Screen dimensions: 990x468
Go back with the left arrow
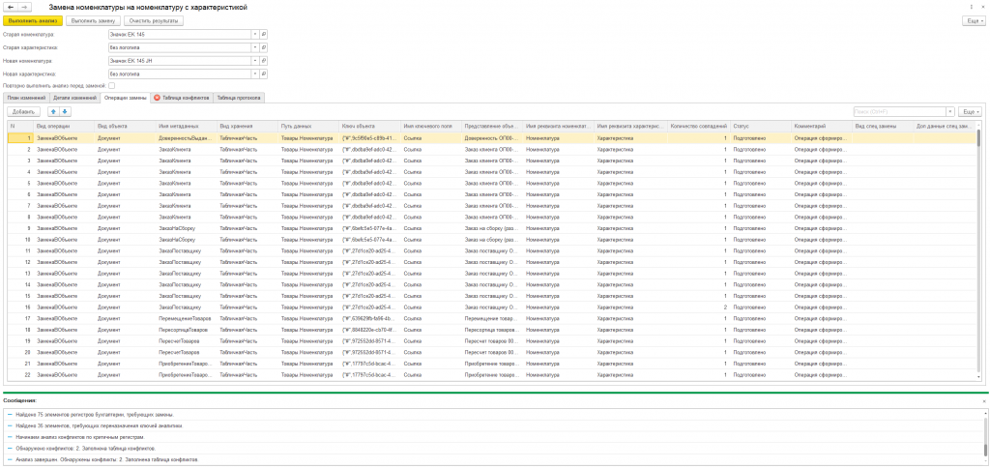point(10,7)
